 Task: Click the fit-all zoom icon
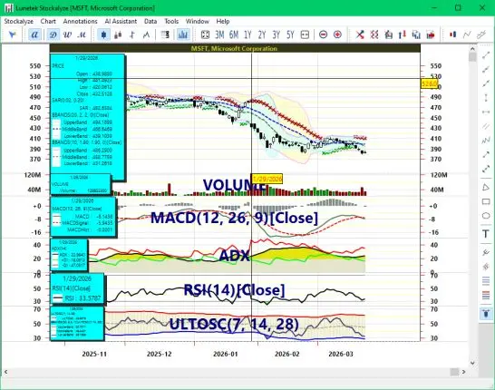(x=205, y=34)
